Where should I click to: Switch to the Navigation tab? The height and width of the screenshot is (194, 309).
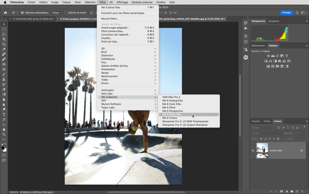tap(273, 21)
